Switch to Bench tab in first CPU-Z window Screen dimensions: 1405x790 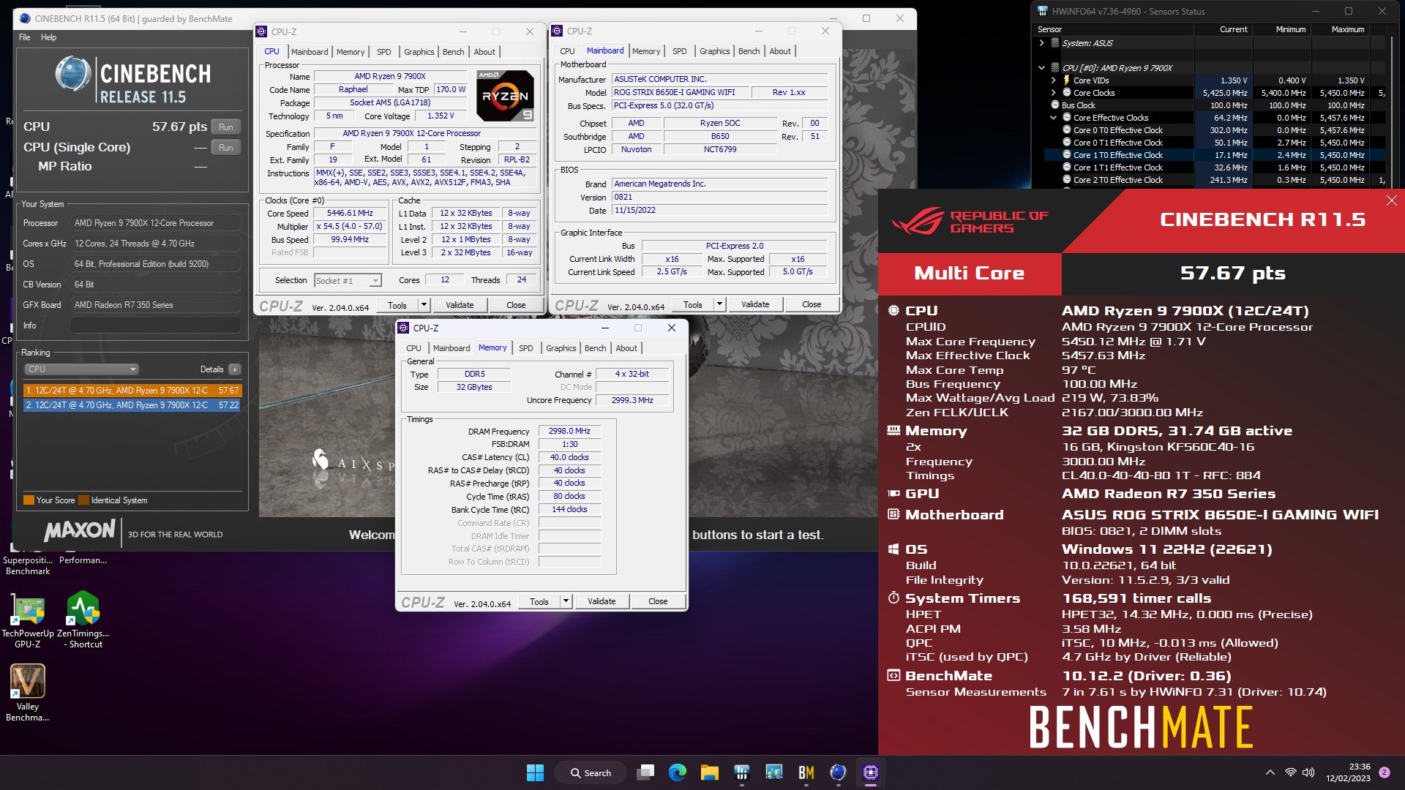point(454,52)
